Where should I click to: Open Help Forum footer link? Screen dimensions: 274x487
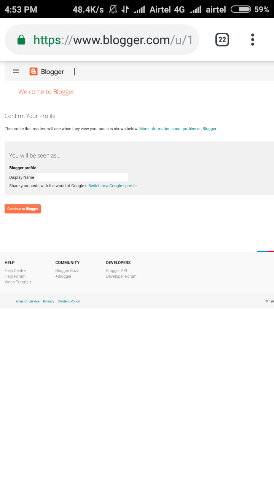tap(15, 277)
